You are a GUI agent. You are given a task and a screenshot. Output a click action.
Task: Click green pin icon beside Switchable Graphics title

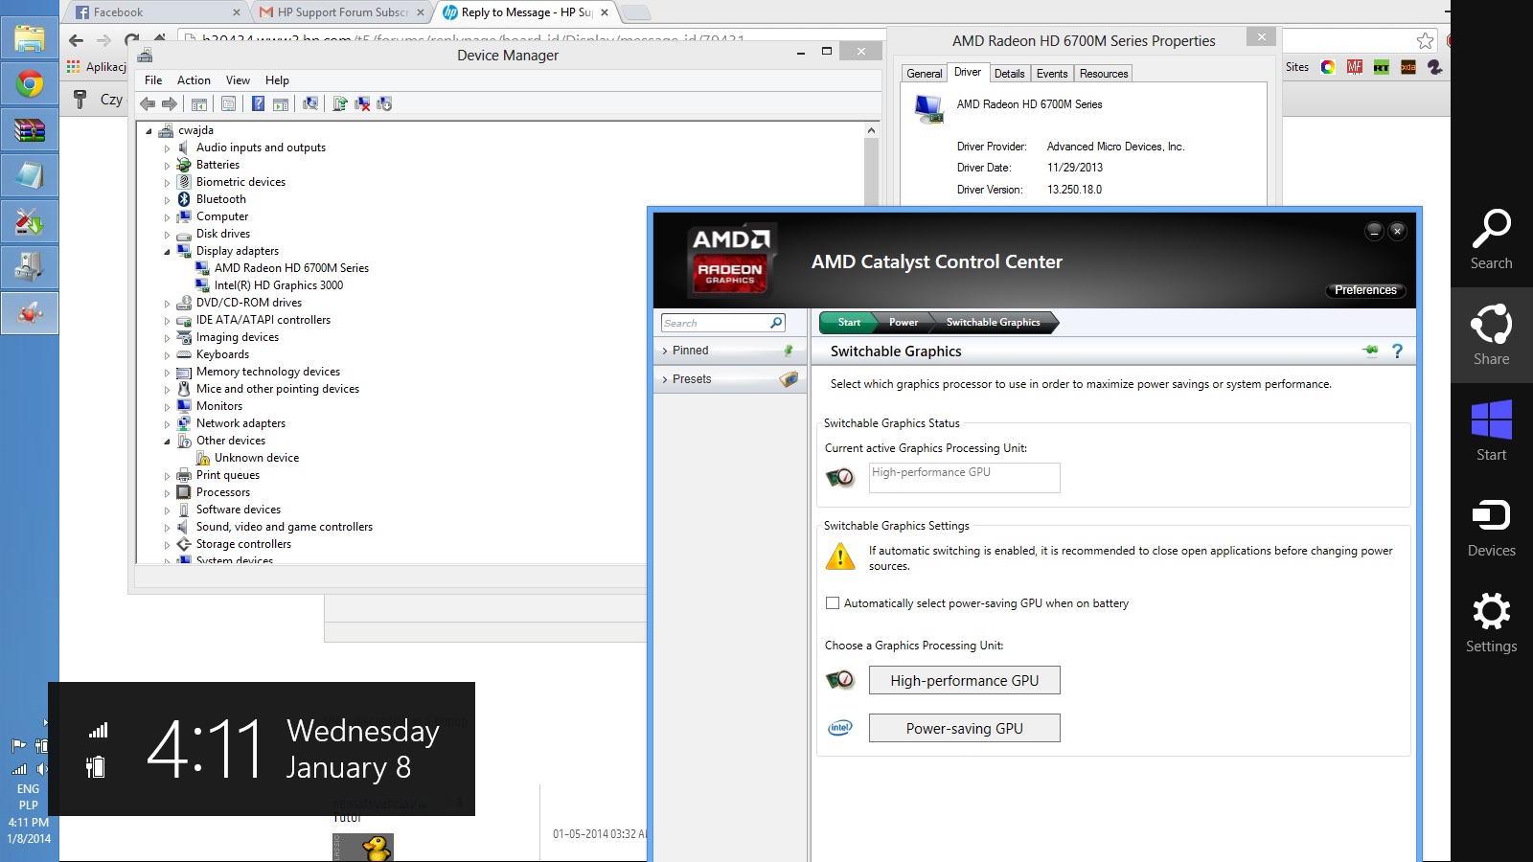[1370, 351]
